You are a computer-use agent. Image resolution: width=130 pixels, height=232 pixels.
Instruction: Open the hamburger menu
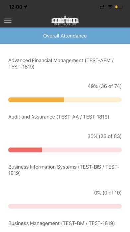tap(8, 21)
